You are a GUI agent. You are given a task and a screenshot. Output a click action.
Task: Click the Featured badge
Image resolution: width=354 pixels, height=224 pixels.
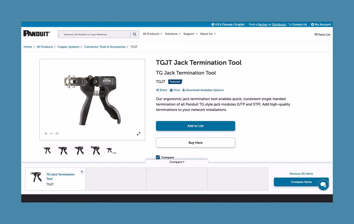click(x=175, y=82)
